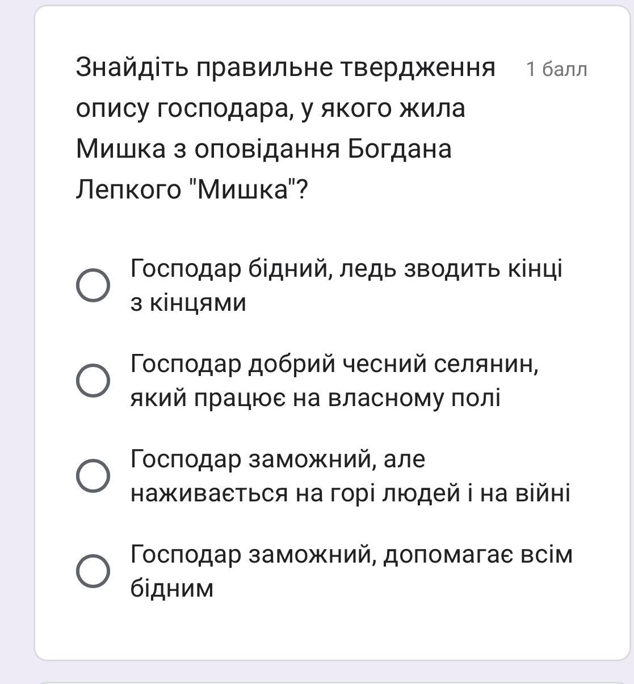Click the word 'Господар' in the third option

pyautogui.click(x=186, y=459)
